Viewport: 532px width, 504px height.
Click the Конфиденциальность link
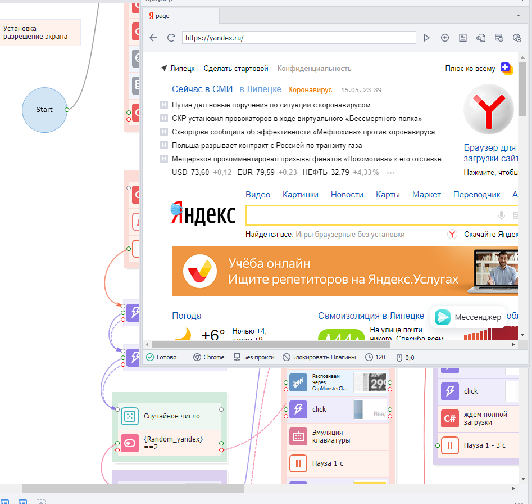tap(314, 68)
